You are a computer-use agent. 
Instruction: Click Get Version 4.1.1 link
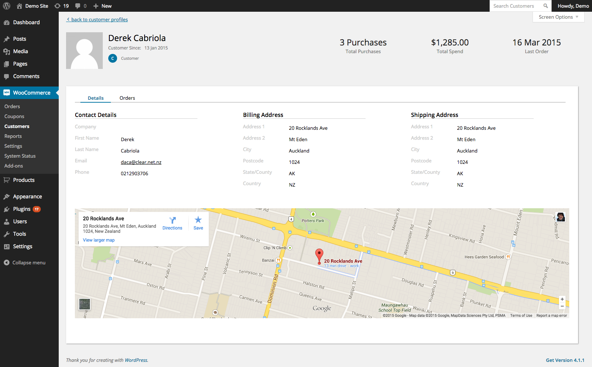pyautogui.click(x=565, y=360)
